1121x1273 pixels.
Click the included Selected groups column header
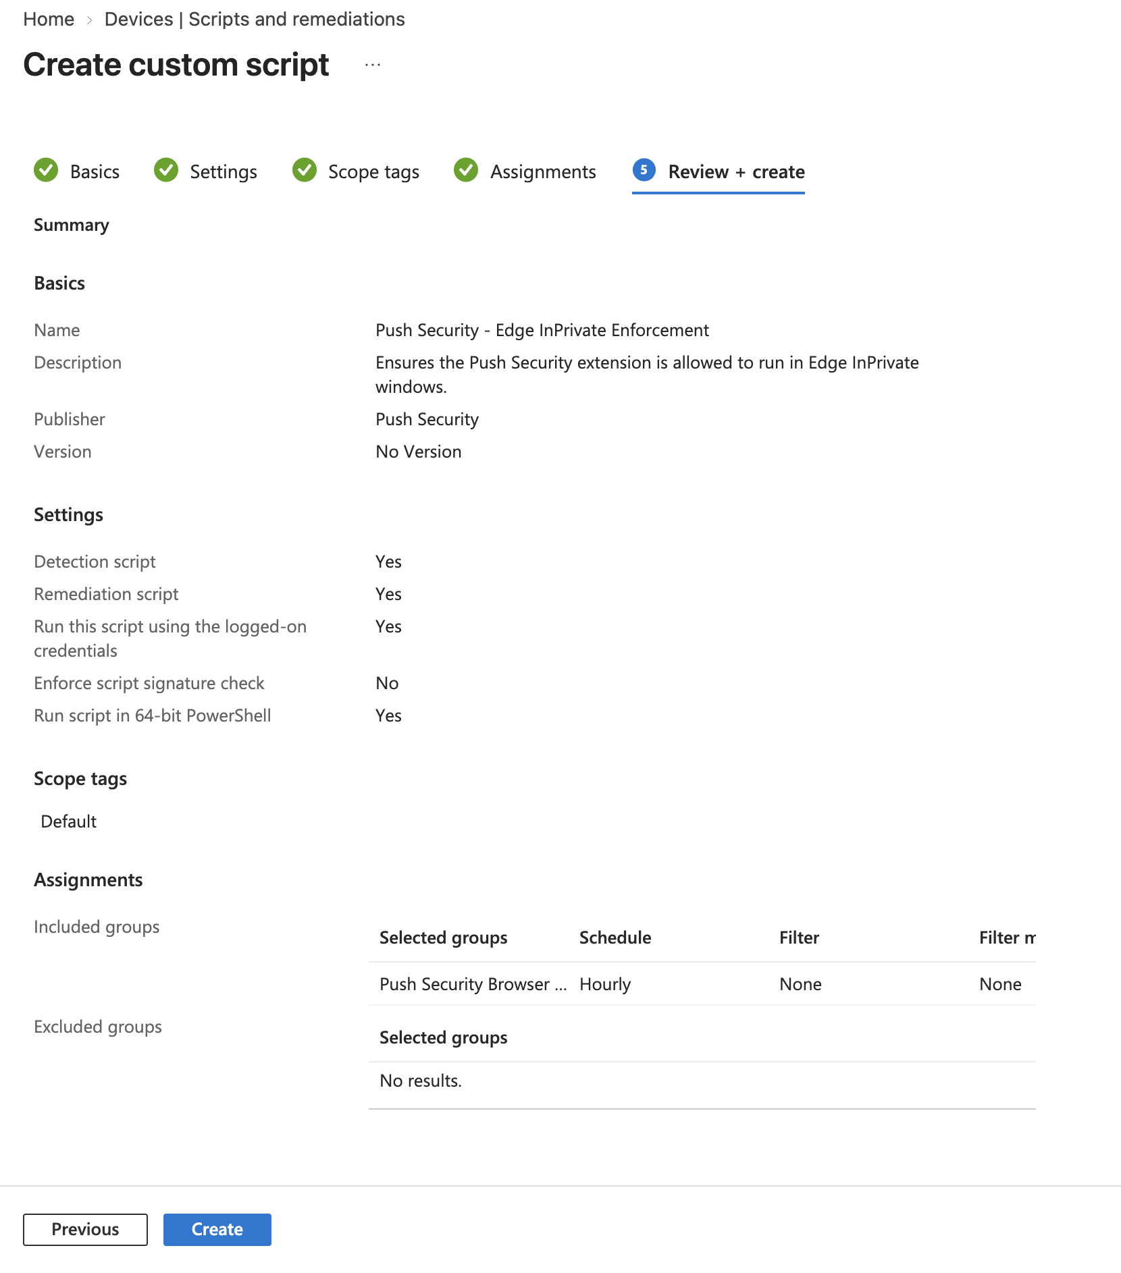(x=443, y=938)
